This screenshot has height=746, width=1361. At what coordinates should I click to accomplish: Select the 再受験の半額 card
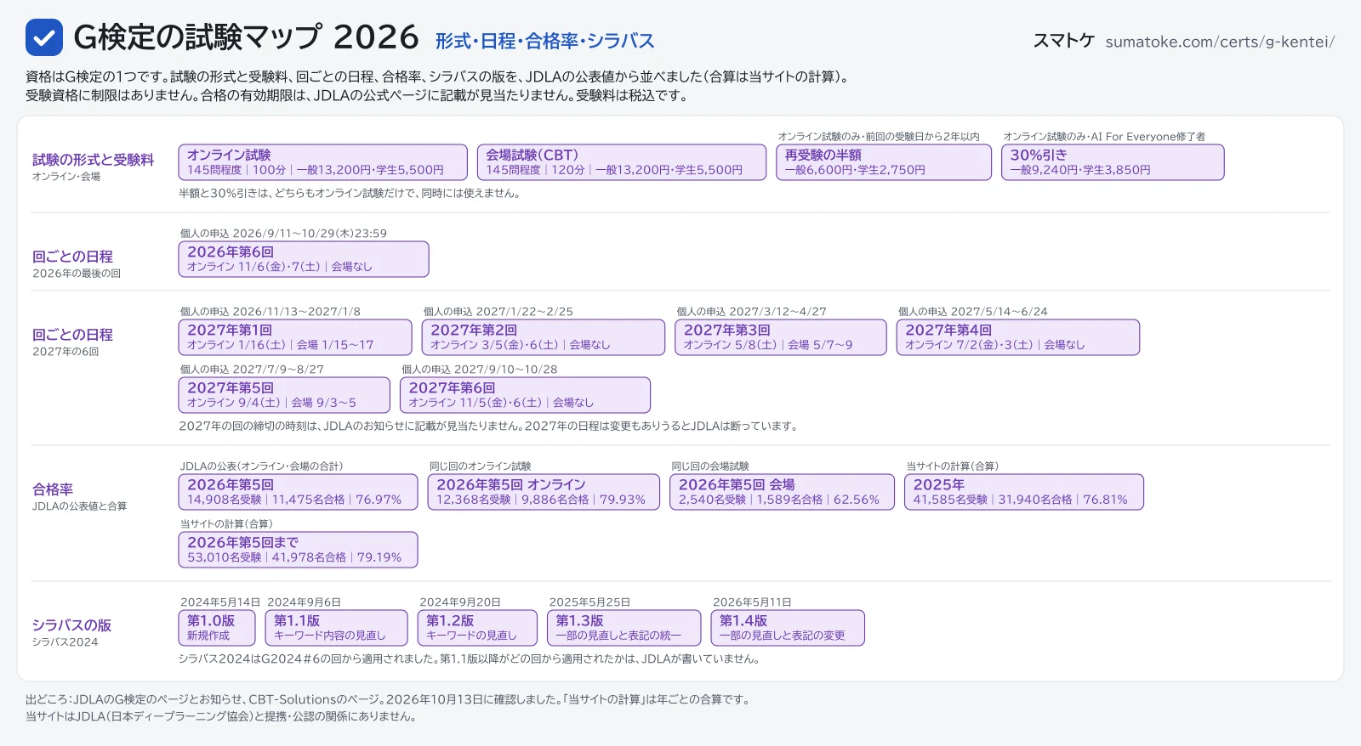point(884,162)
